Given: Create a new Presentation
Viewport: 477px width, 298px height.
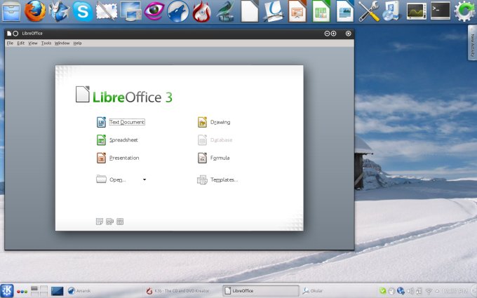Looking at the screenshot, I should pyautogui.click(x=118, y=158).
